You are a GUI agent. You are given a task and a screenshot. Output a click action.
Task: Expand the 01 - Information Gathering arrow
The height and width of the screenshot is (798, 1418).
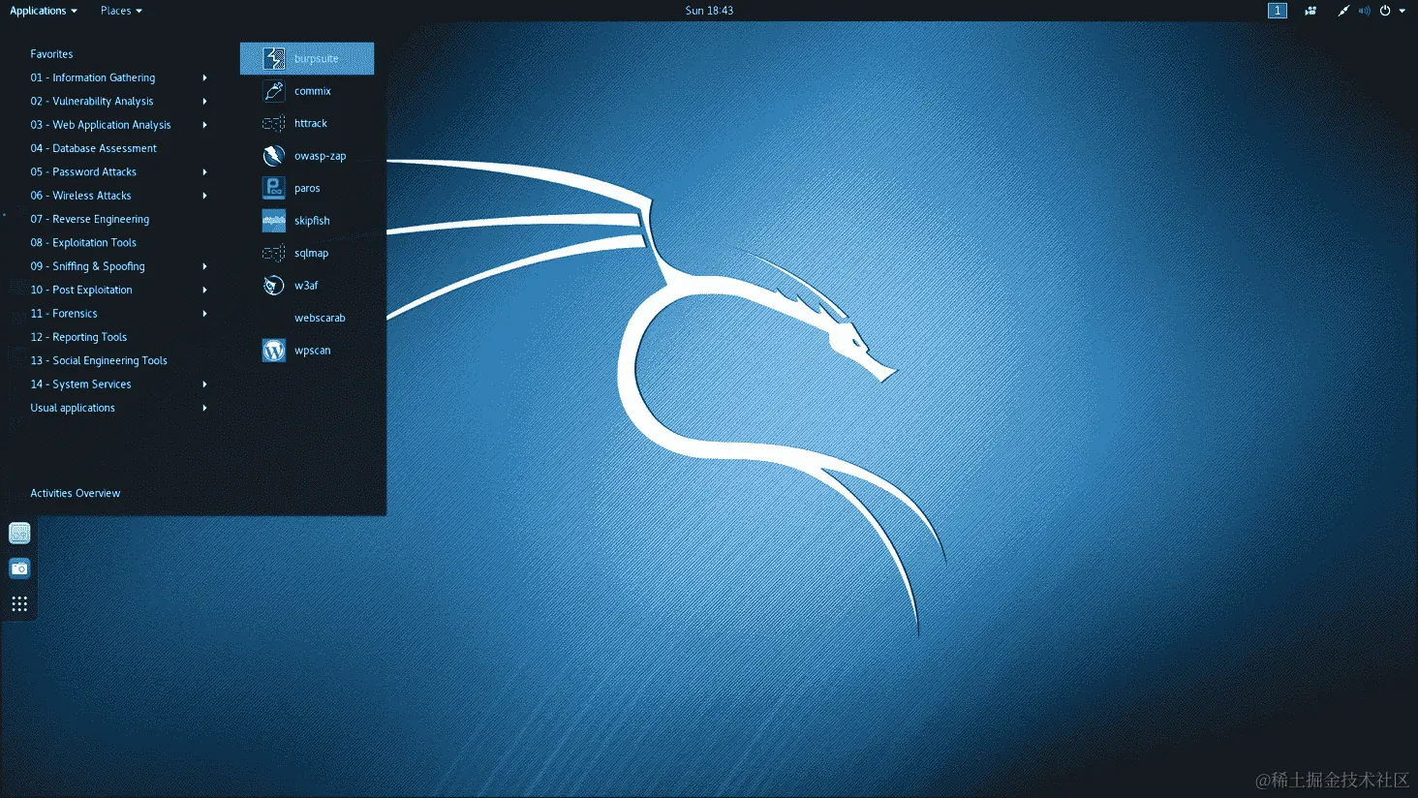[x=204, y=77]
